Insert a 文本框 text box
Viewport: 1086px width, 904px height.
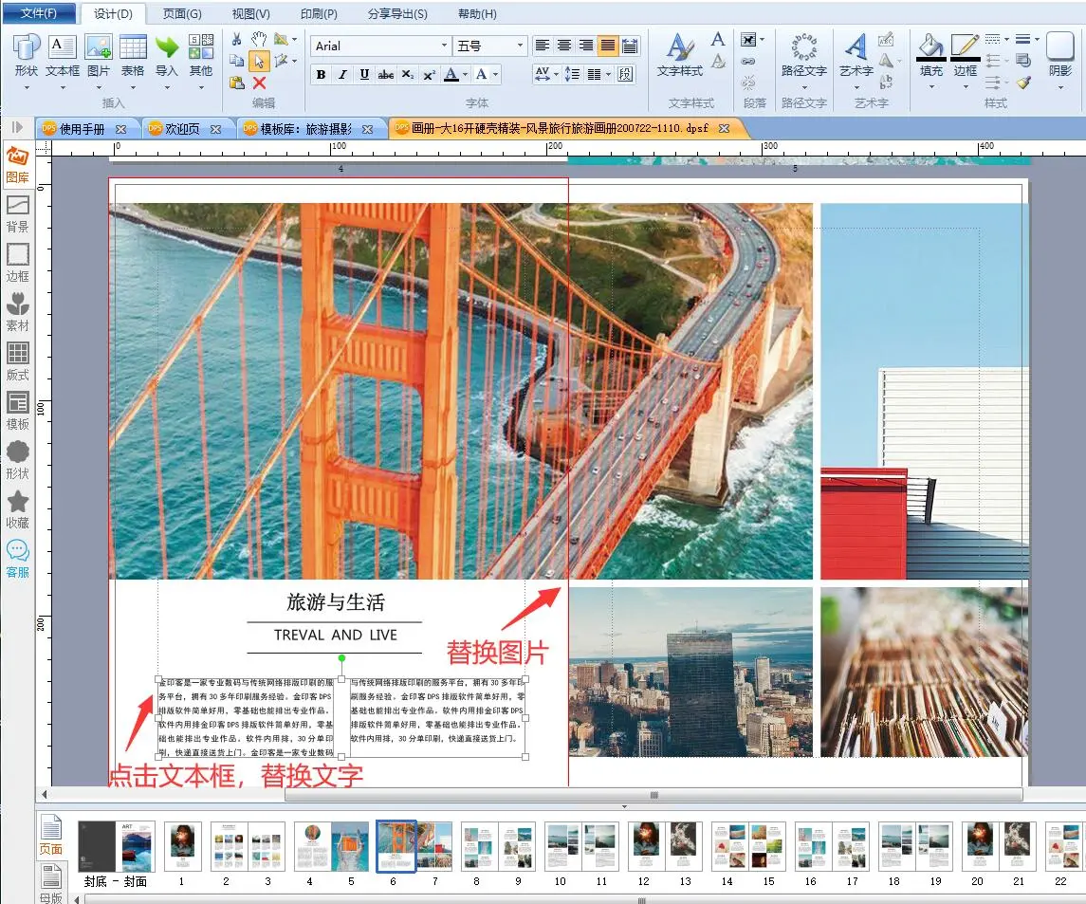pyautogui.click(x=63, y=55)
